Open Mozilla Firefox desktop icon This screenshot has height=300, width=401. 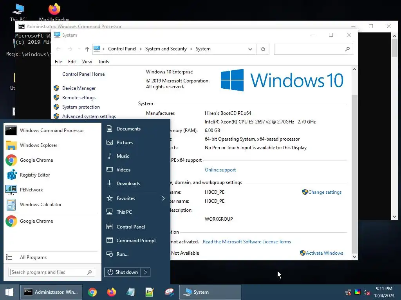click(x=54, y=12)
